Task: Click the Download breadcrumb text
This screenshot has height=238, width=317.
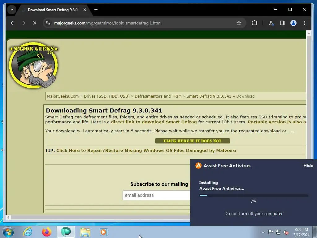Action: point(245,96)
